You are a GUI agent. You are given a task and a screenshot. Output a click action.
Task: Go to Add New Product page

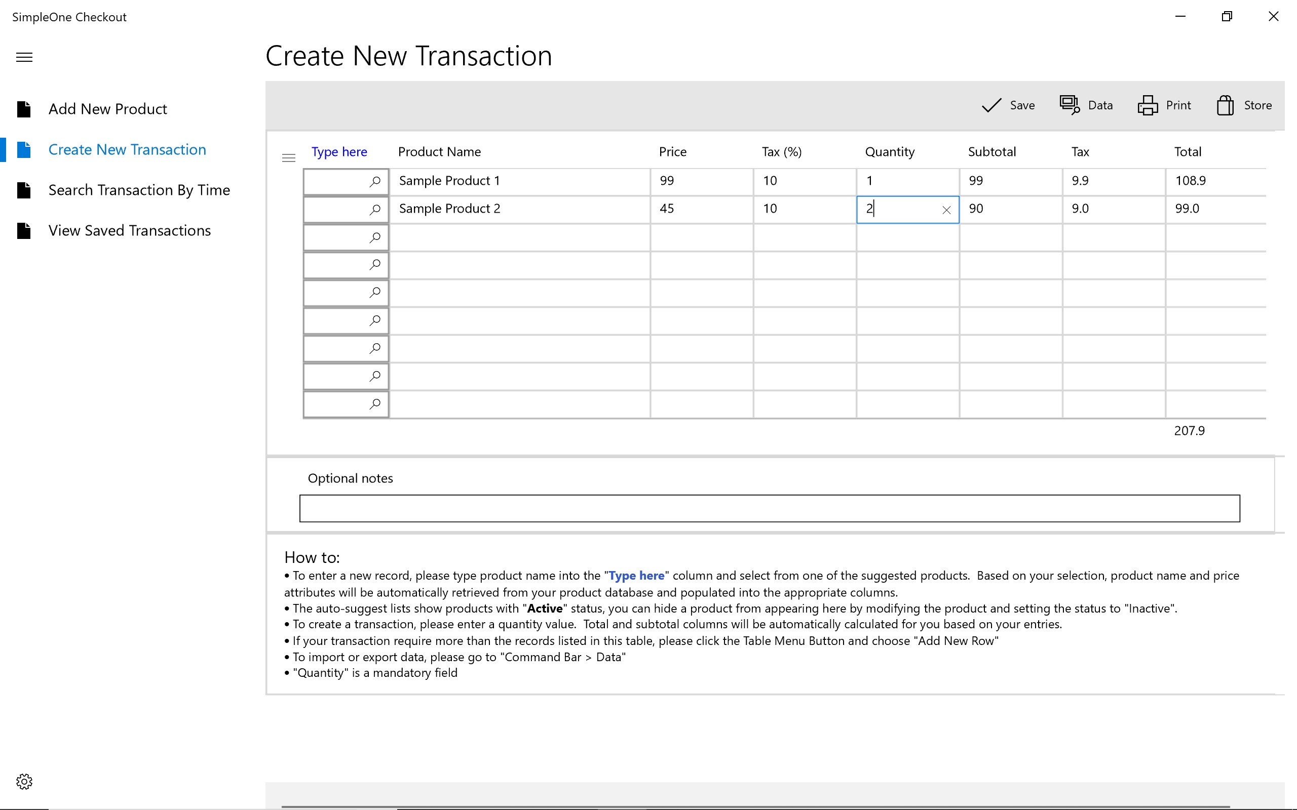click(107, 109)
